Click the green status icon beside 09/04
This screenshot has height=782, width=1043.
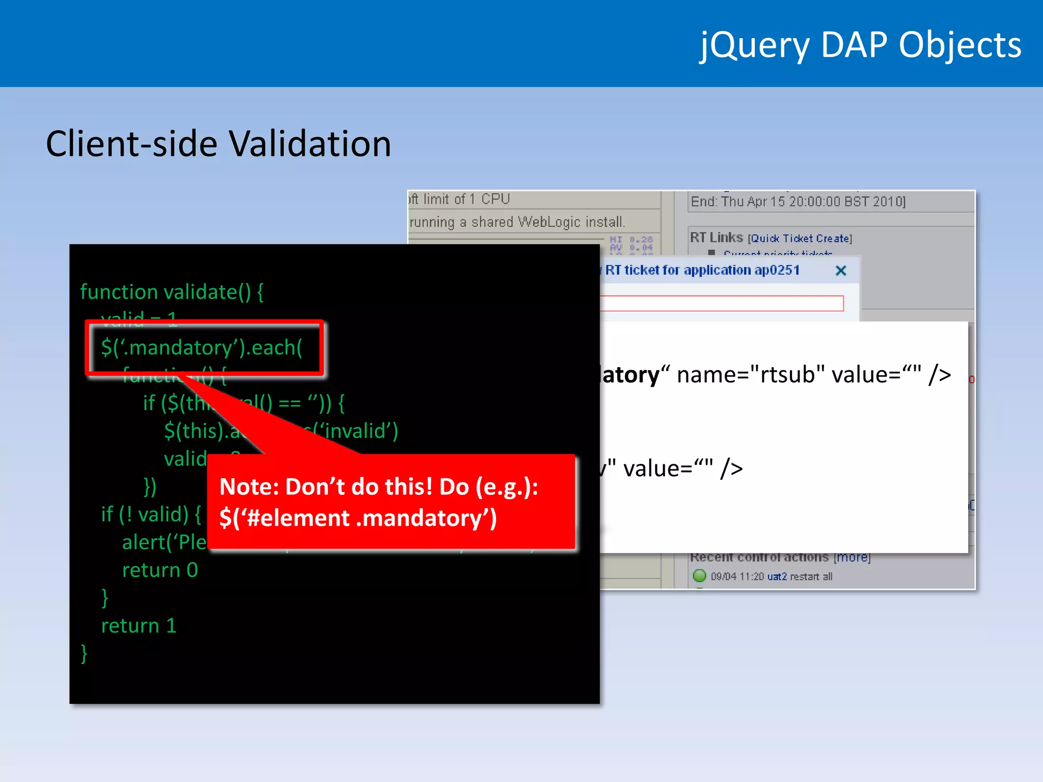point(700,576)
